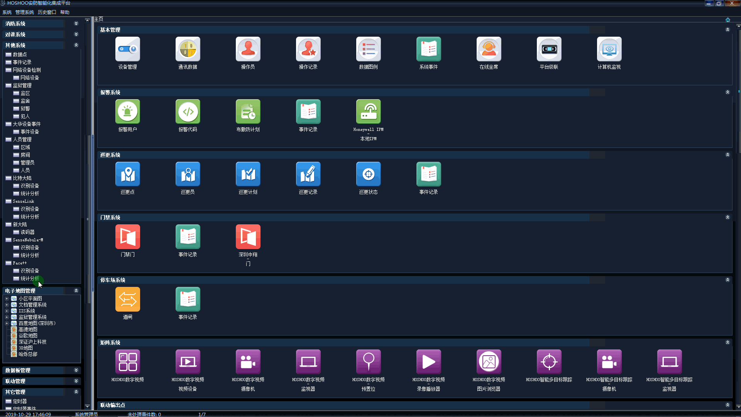Click the home icon at top right
Screen dimensions: 741x417
point(727,20)
